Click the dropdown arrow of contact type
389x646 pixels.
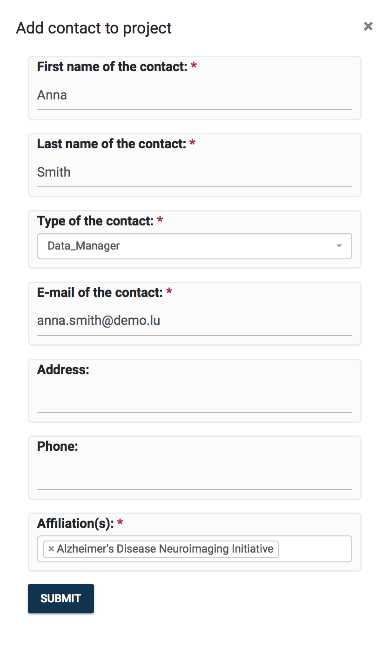[339, 246]
